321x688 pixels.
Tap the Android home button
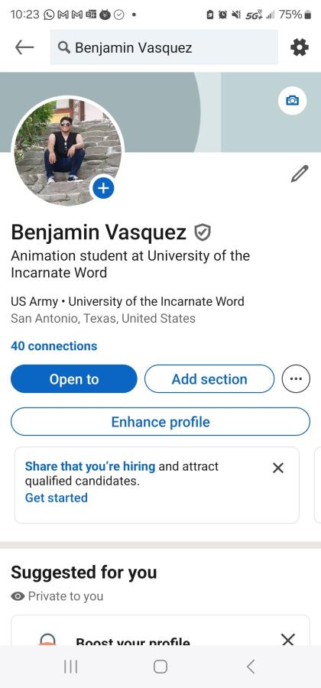tap(160, 667)
